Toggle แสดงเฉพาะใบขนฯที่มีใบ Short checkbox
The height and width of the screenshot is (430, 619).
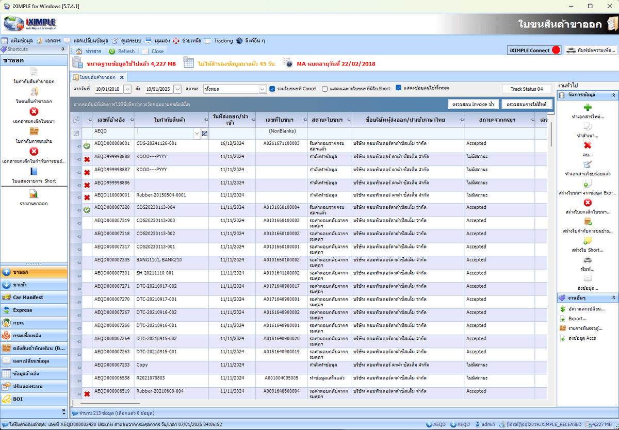coord(324,89)
